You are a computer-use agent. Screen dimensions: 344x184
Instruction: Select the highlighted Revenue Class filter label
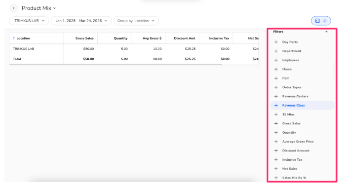pos(293,105)
